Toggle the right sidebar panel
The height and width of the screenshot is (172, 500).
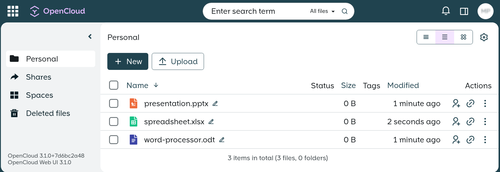(464, 11)
